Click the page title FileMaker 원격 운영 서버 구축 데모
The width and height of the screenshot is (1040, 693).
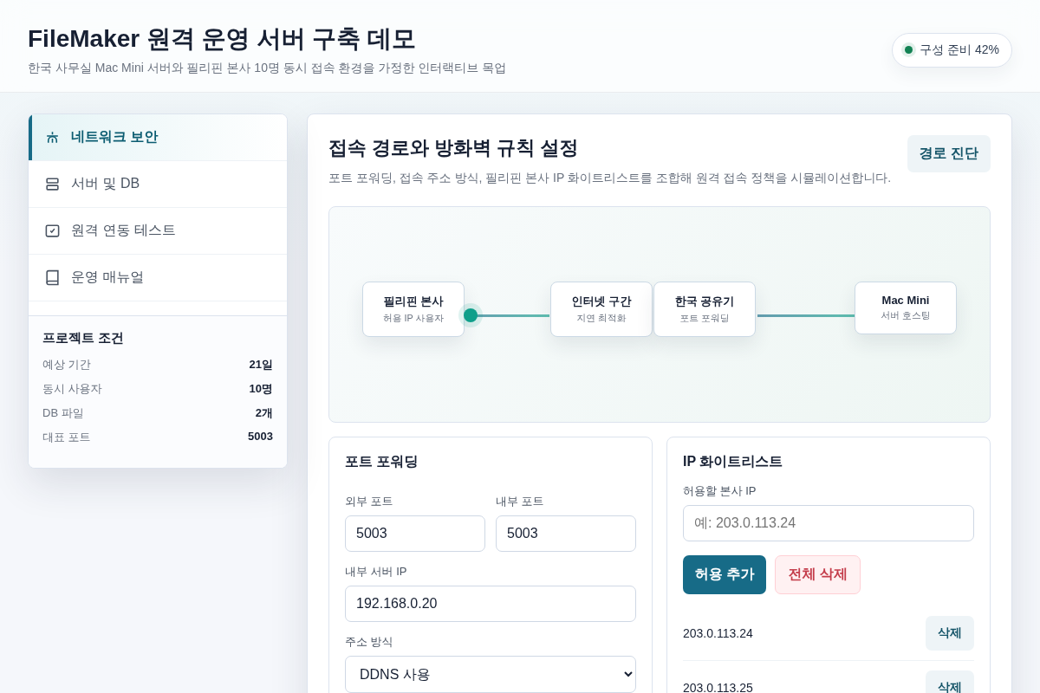click(222, 39)
